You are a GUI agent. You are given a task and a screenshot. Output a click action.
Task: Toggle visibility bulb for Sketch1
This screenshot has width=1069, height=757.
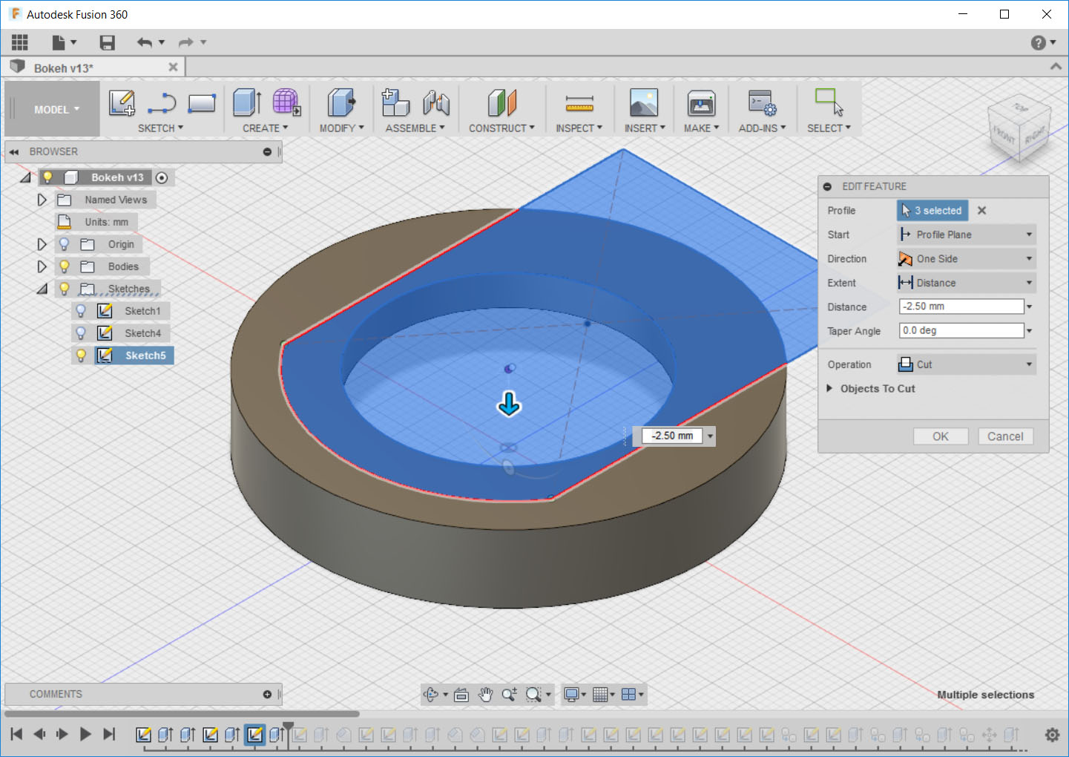click(81, 311)
